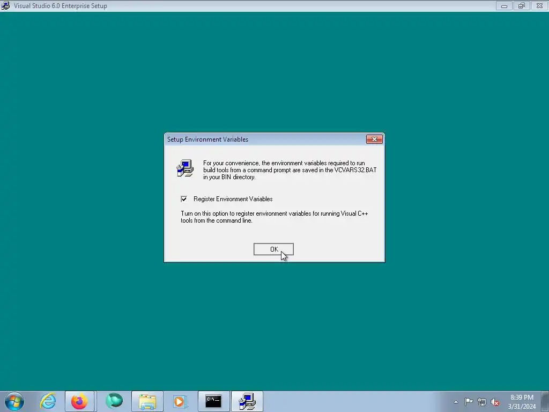Click the setup computer icon in dialog

(x=185, y=168)
